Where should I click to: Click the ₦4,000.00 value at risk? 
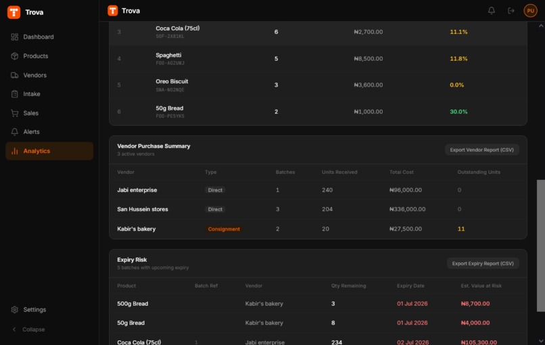point(475,323)
